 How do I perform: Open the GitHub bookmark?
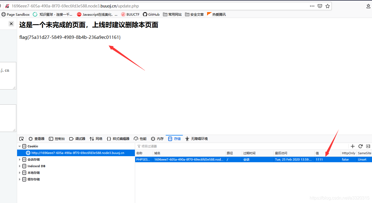coord(151,14)
